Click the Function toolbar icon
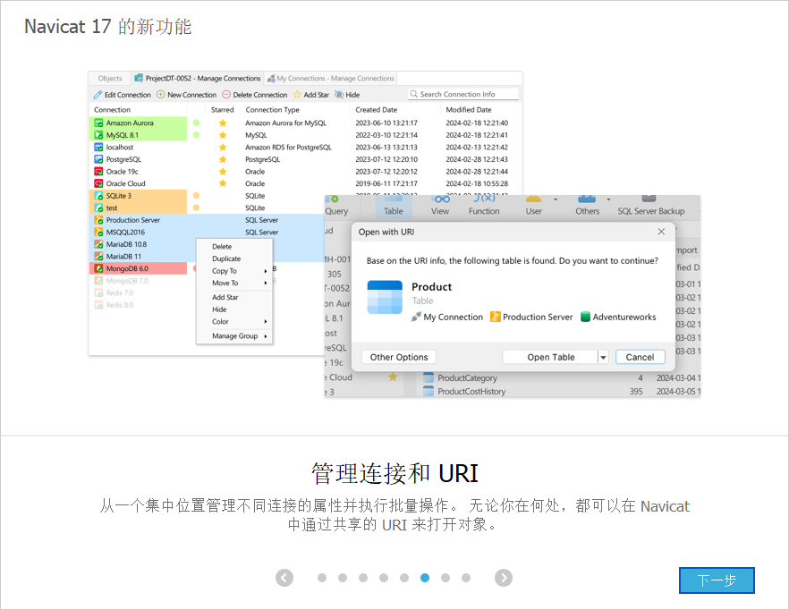Viewport: 789px width, 610px height. tap(484, 207)
